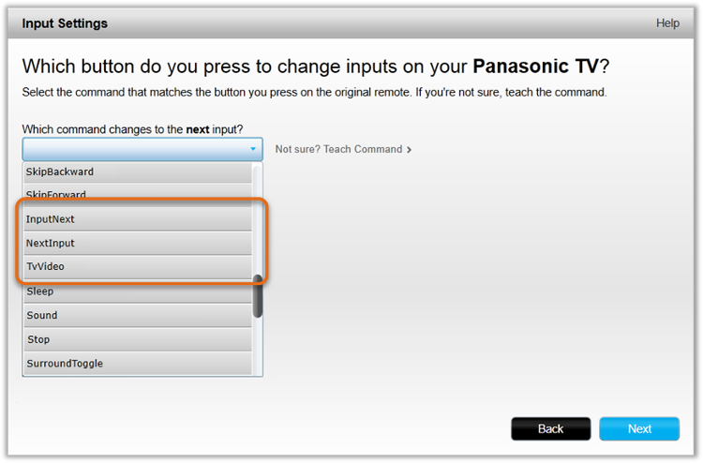Viewport: 703px width, 463px height.
Task: Select SkipBackward from the command list
Action: (138, 172)
